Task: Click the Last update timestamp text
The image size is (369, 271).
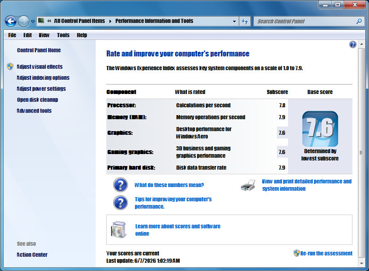Action: click(x=143, y=260)
